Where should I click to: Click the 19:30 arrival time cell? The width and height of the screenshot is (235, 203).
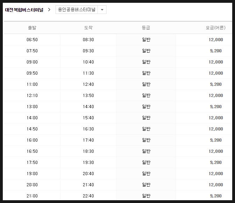point(88,163)
